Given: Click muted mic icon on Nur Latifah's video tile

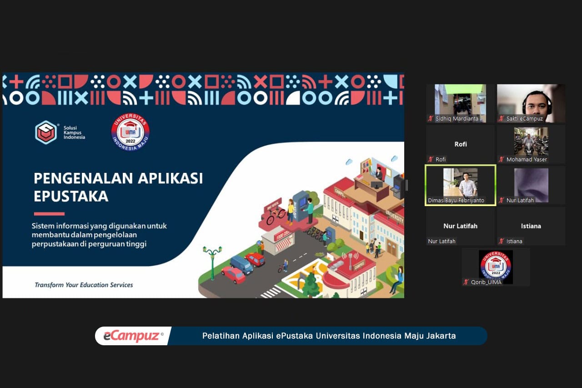Looking at the screenshot, I should (501, 201).
